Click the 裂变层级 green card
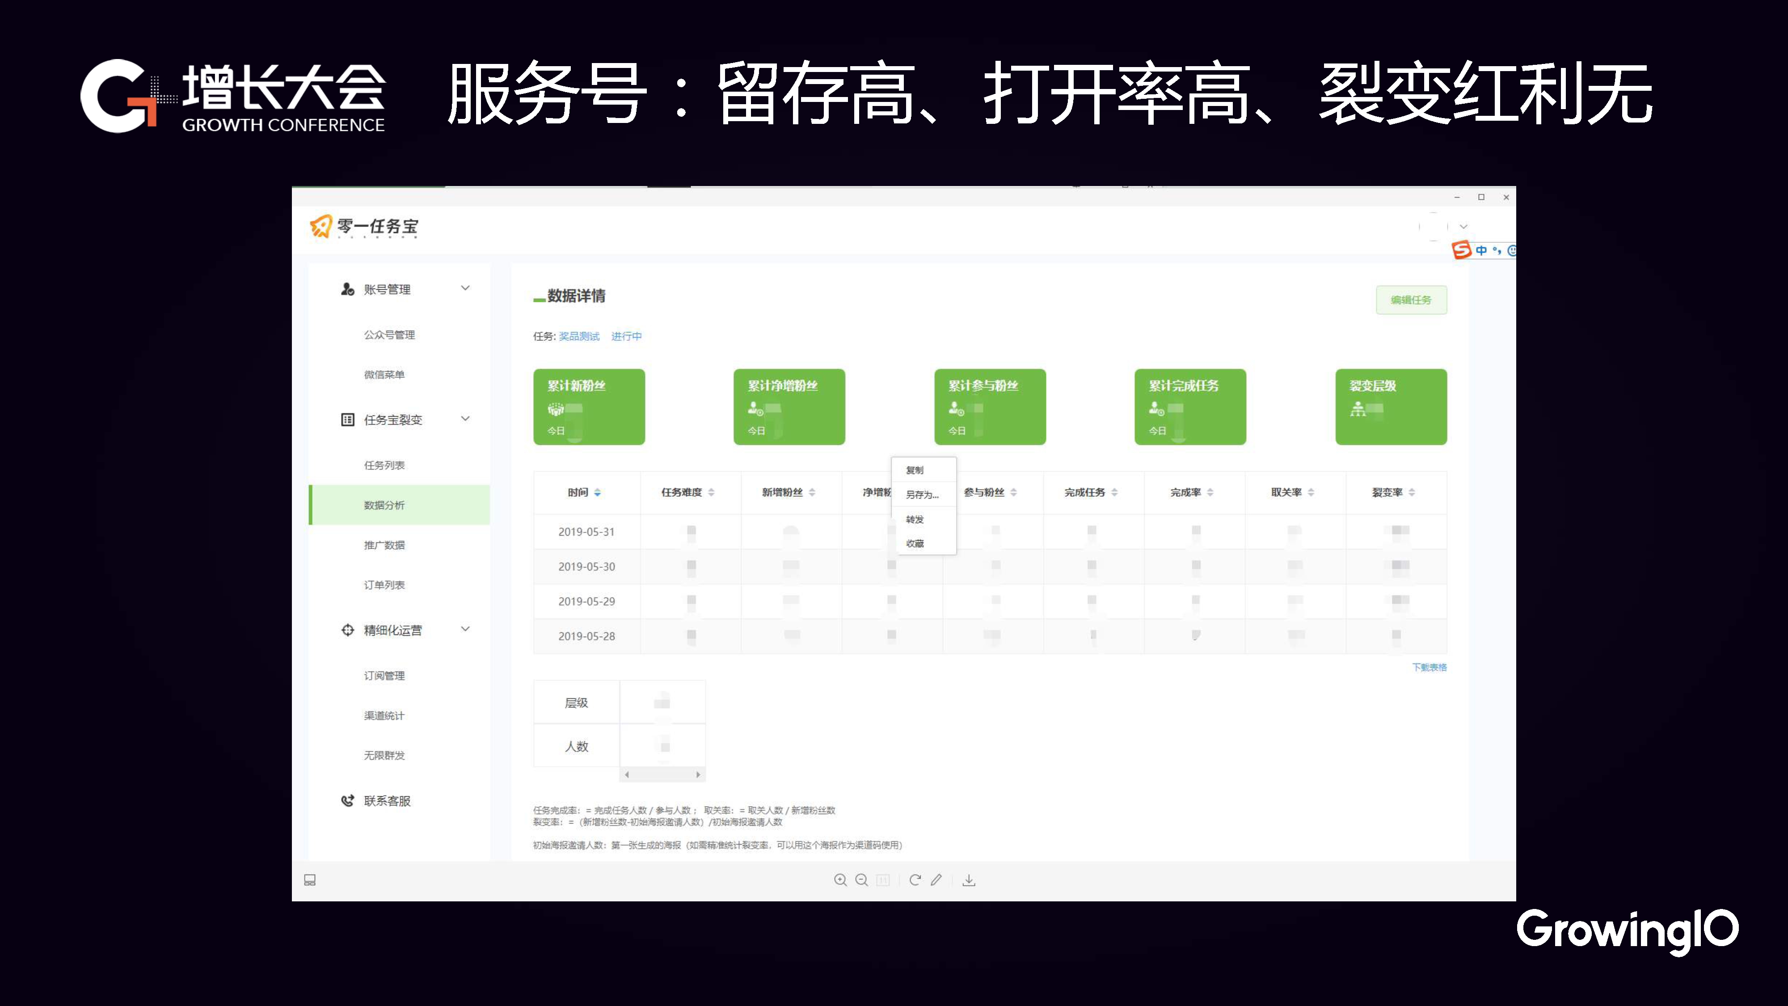 [x=1391, y=407]
